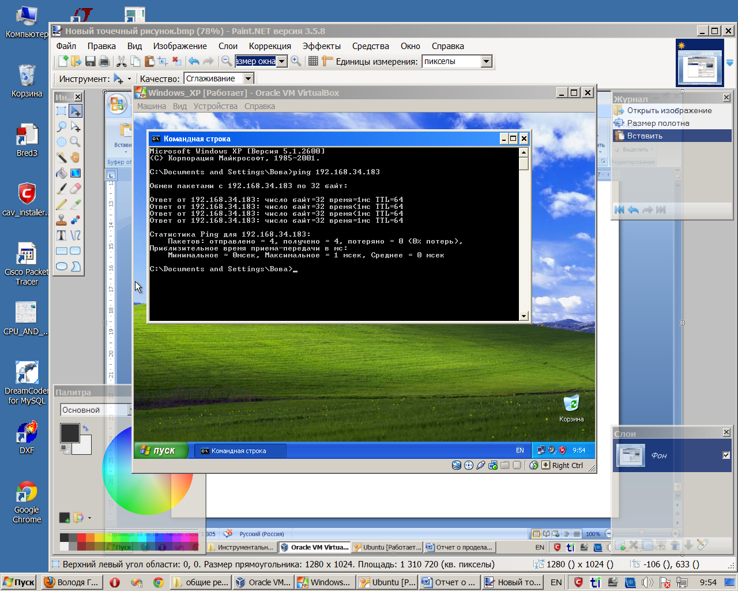Open the Изображение menu
The image size is (738, 591).
pyautogui.click(x=180, y=46)
